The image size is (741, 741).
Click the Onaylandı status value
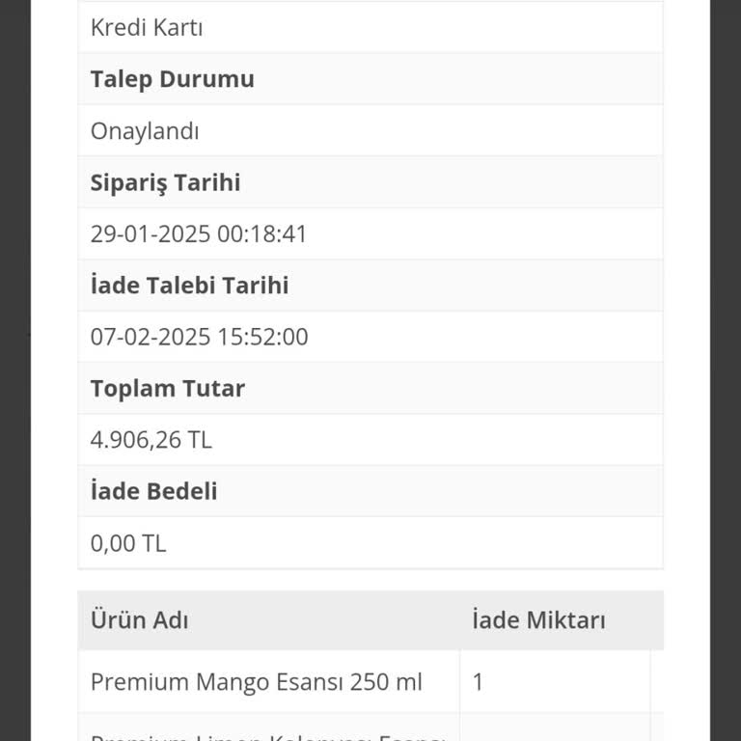click(145, 131)
